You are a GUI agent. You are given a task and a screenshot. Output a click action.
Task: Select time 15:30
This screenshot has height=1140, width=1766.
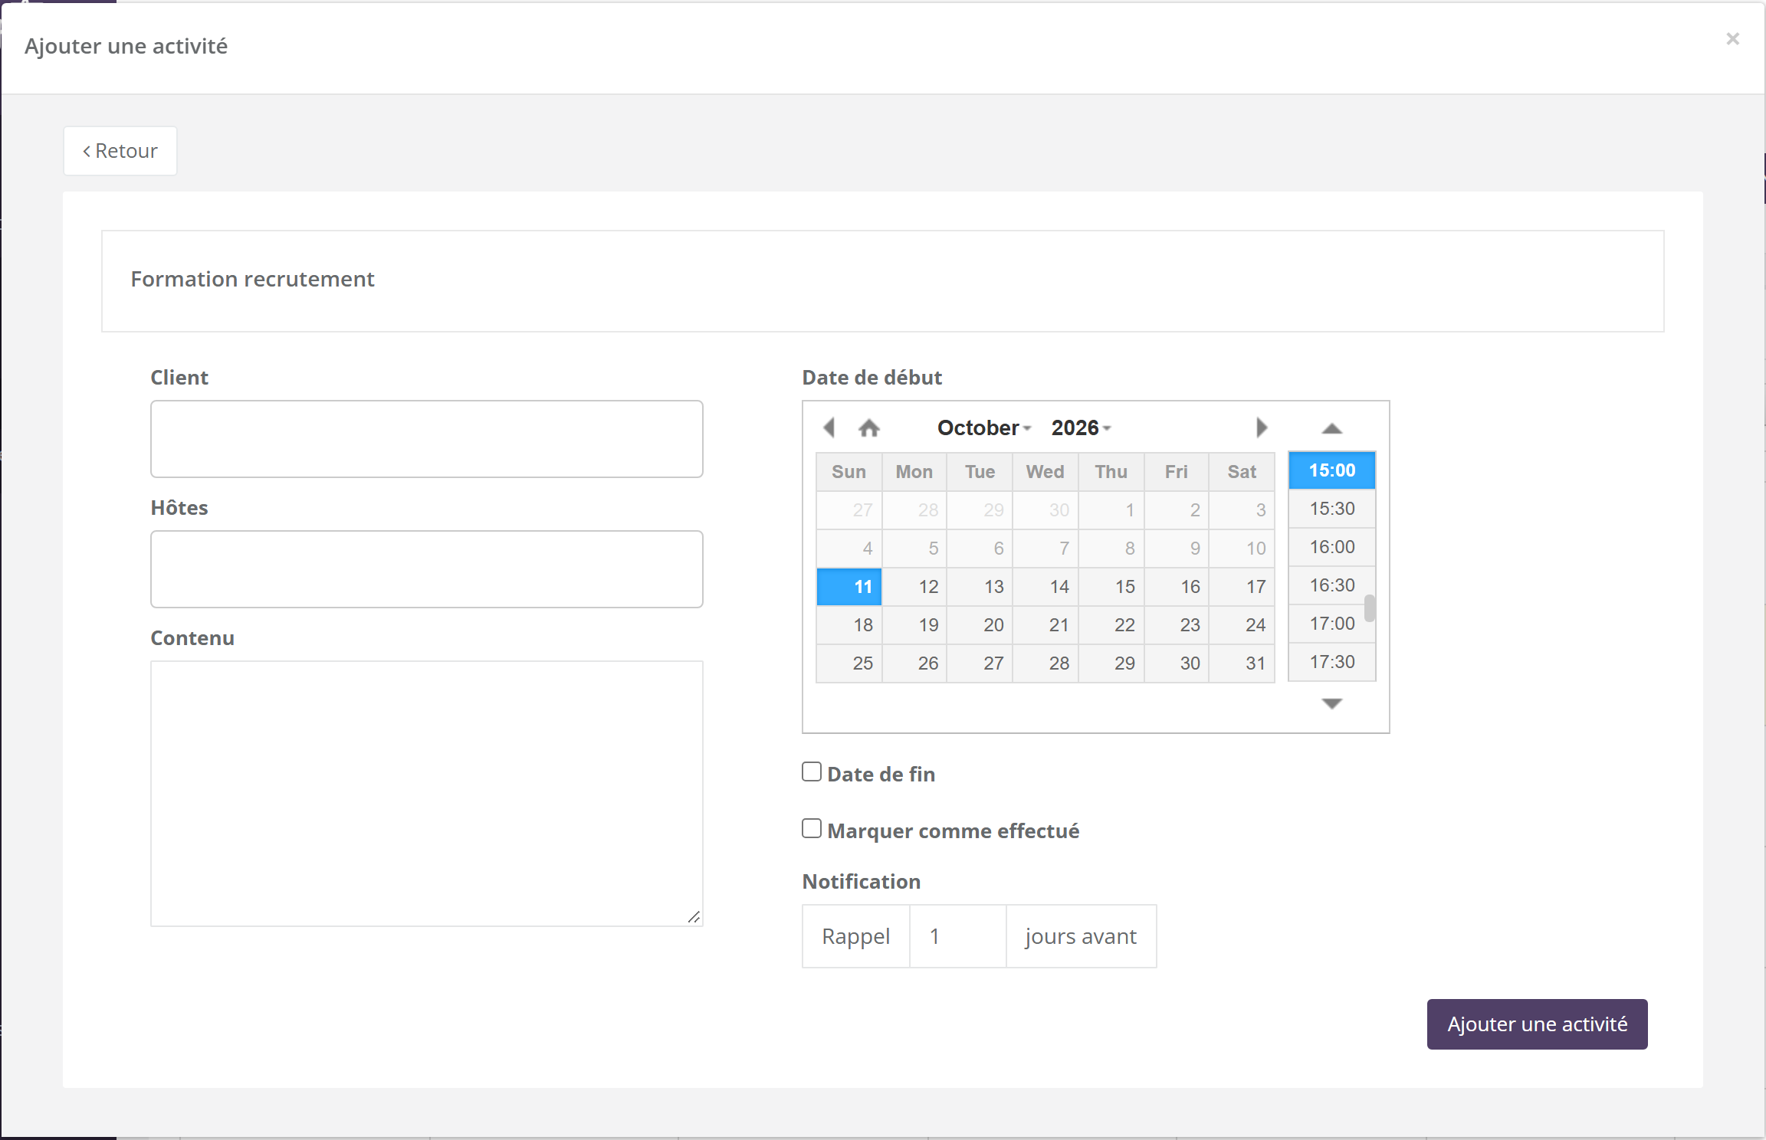click(1332, 509)
